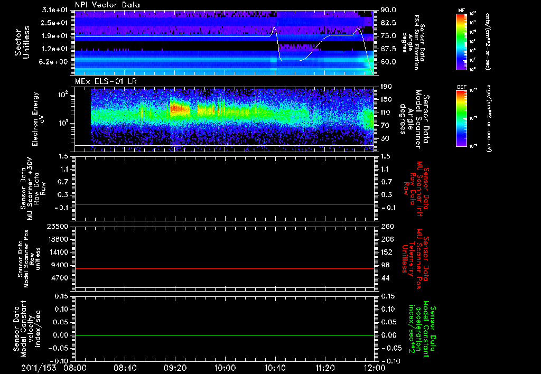Click the "18800" scanner position tick label
541x374 pixels.
58,239
